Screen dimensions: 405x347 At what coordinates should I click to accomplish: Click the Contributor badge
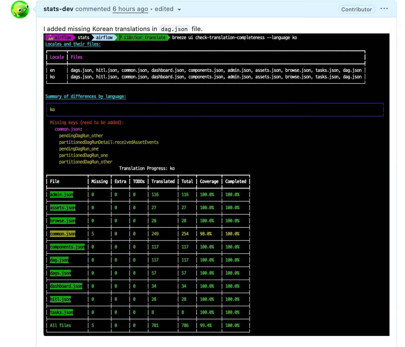click(356, 9)
